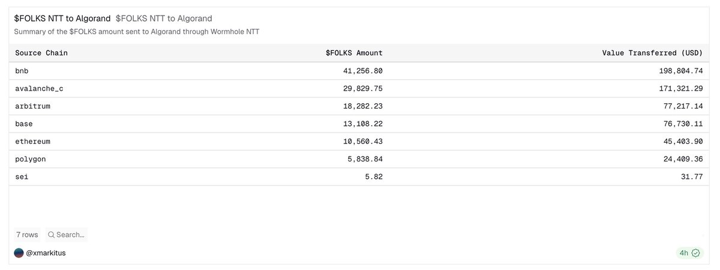Select the sei source chain cell
Image resolution: width=720 pixels, height=270 pixels.
(x=22, y=177)
